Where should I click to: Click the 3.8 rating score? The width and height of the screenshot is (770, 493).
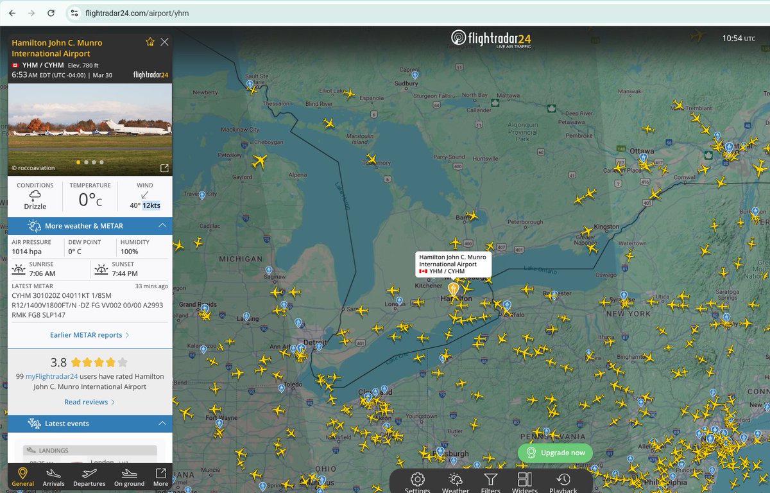(x=58, y=362)
